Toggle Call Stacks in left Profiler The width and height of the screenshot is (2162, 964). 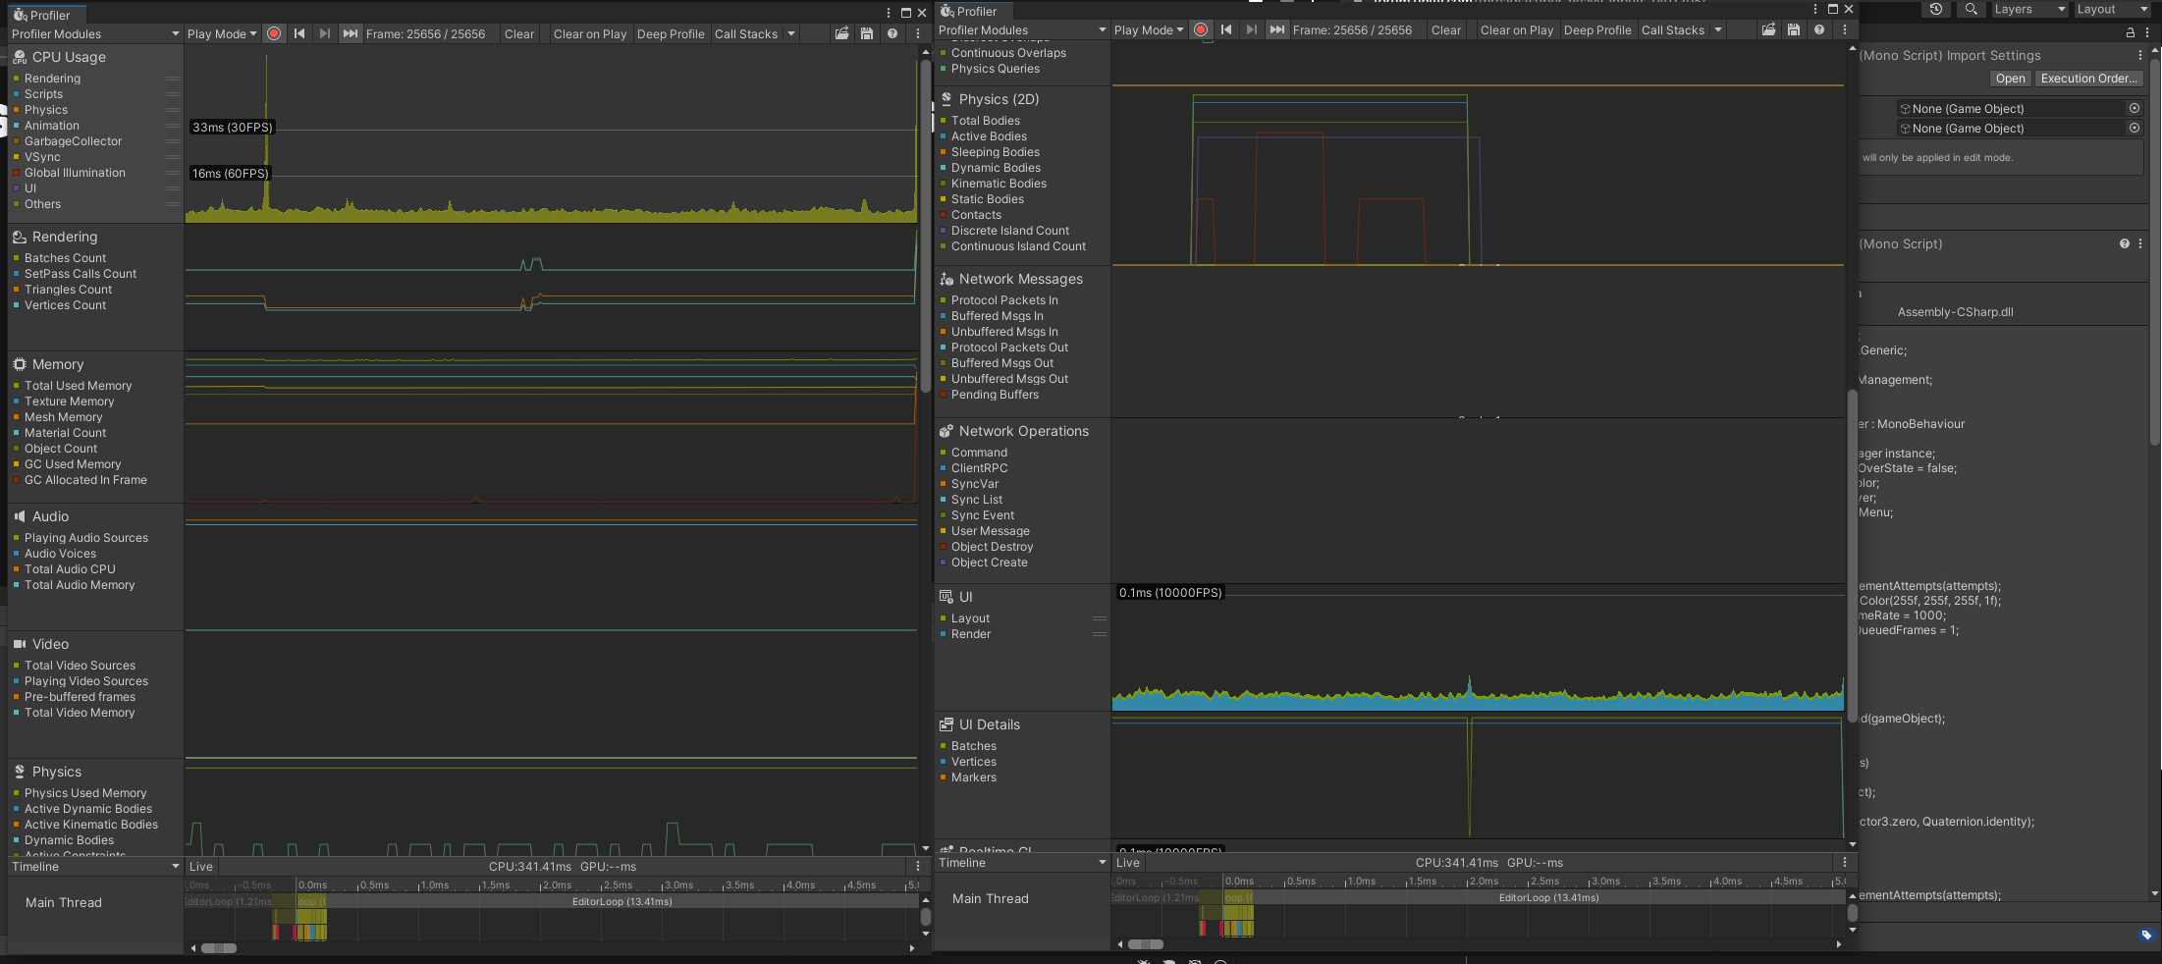tap(745, 33)
